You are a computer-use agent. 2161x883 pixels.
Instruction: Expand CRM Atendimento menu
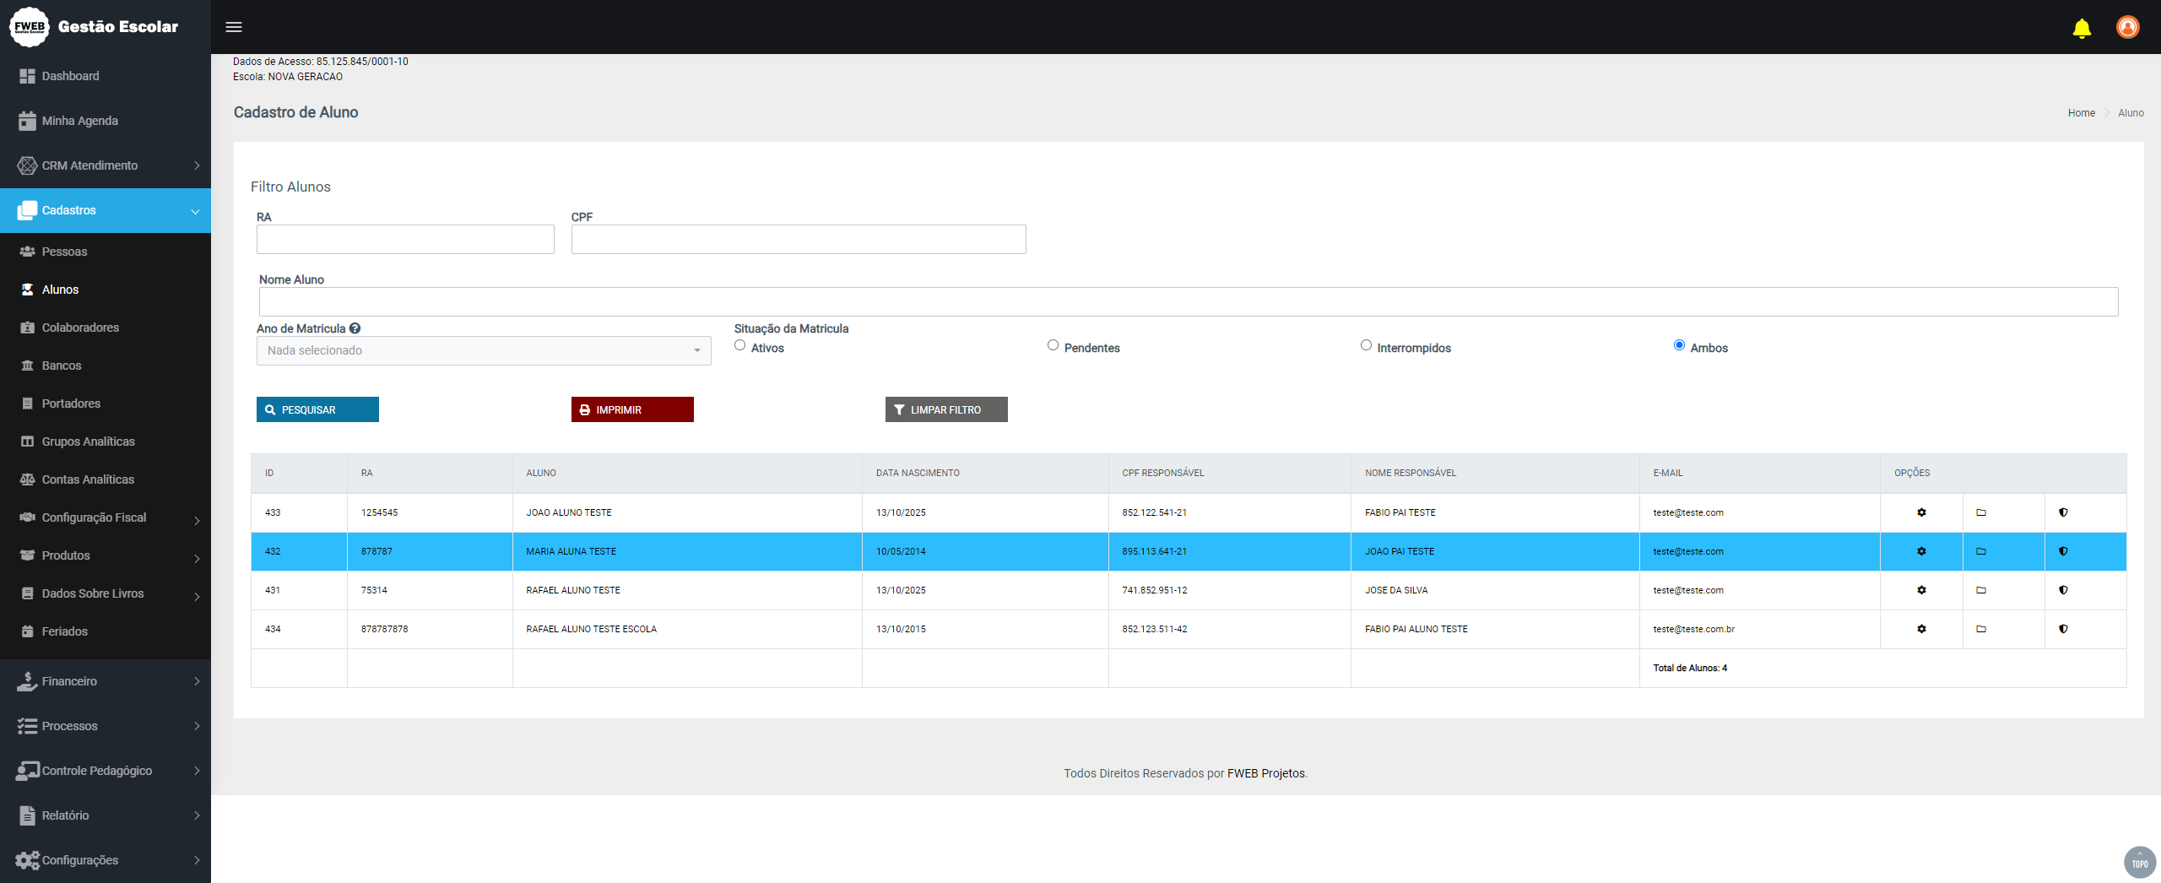pyautogui.click(x=106, y=165)
